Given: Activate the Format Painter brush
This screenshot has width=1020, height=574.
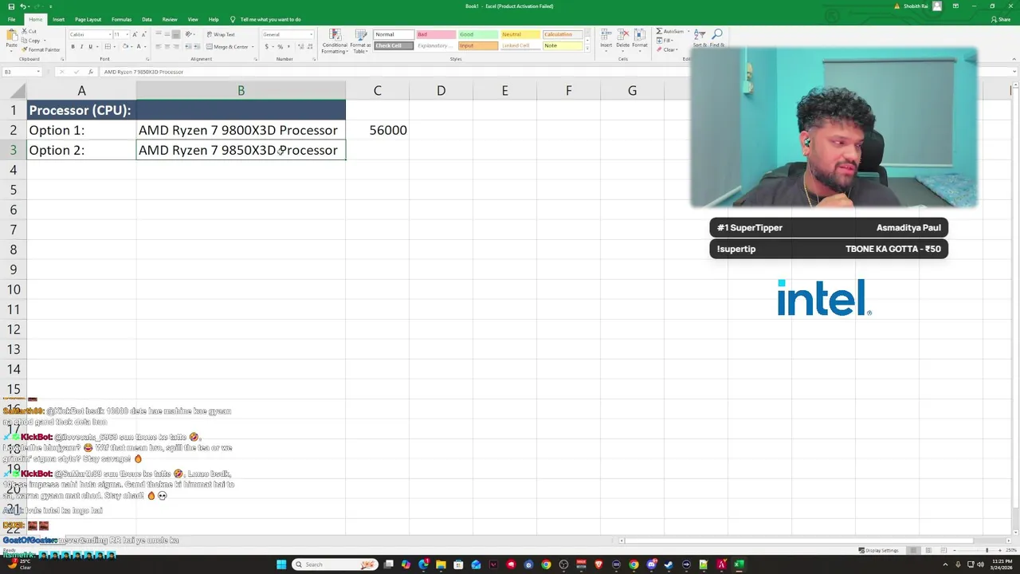Looking at the screenshot, I should [25, 49].
